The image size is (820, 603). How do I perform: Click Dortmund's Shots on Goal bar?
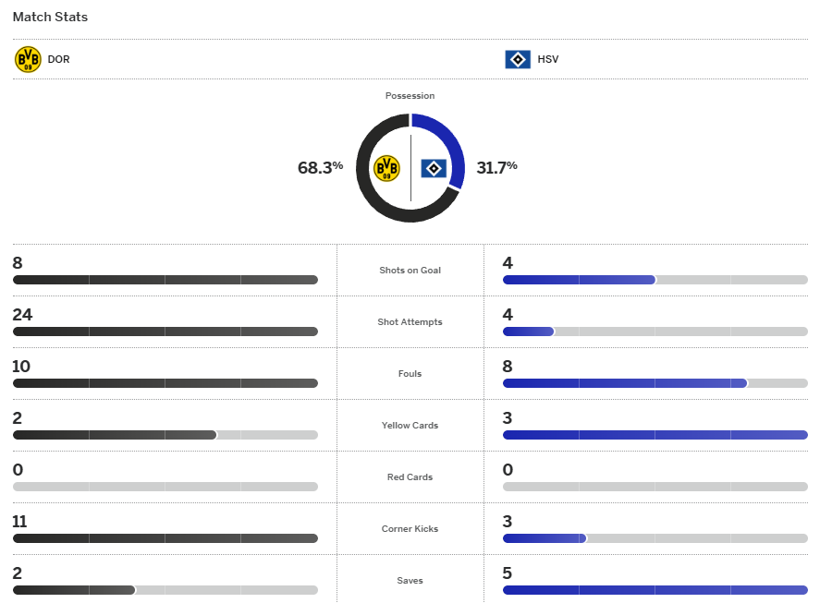tap(165, 280)
